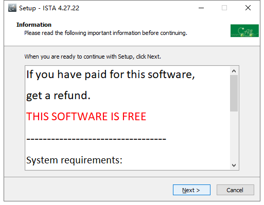Viewport: 264px width, 205px height.
Task: Click the System requirements line
Action: (74, 160)
